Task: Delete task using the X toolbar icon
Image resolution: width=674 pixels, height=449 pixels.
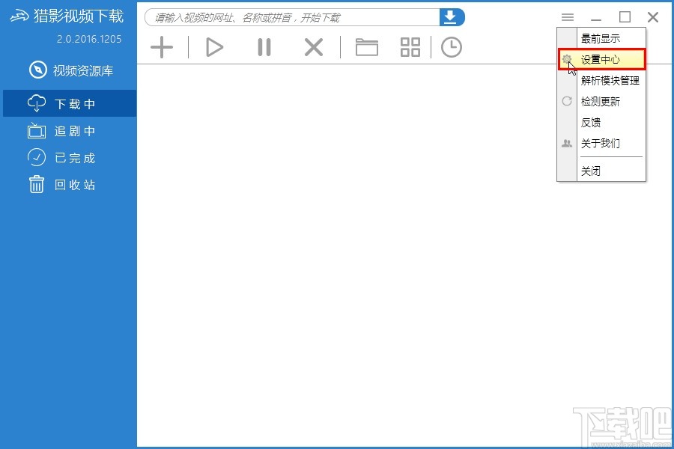Action: (x=314, y=47)
